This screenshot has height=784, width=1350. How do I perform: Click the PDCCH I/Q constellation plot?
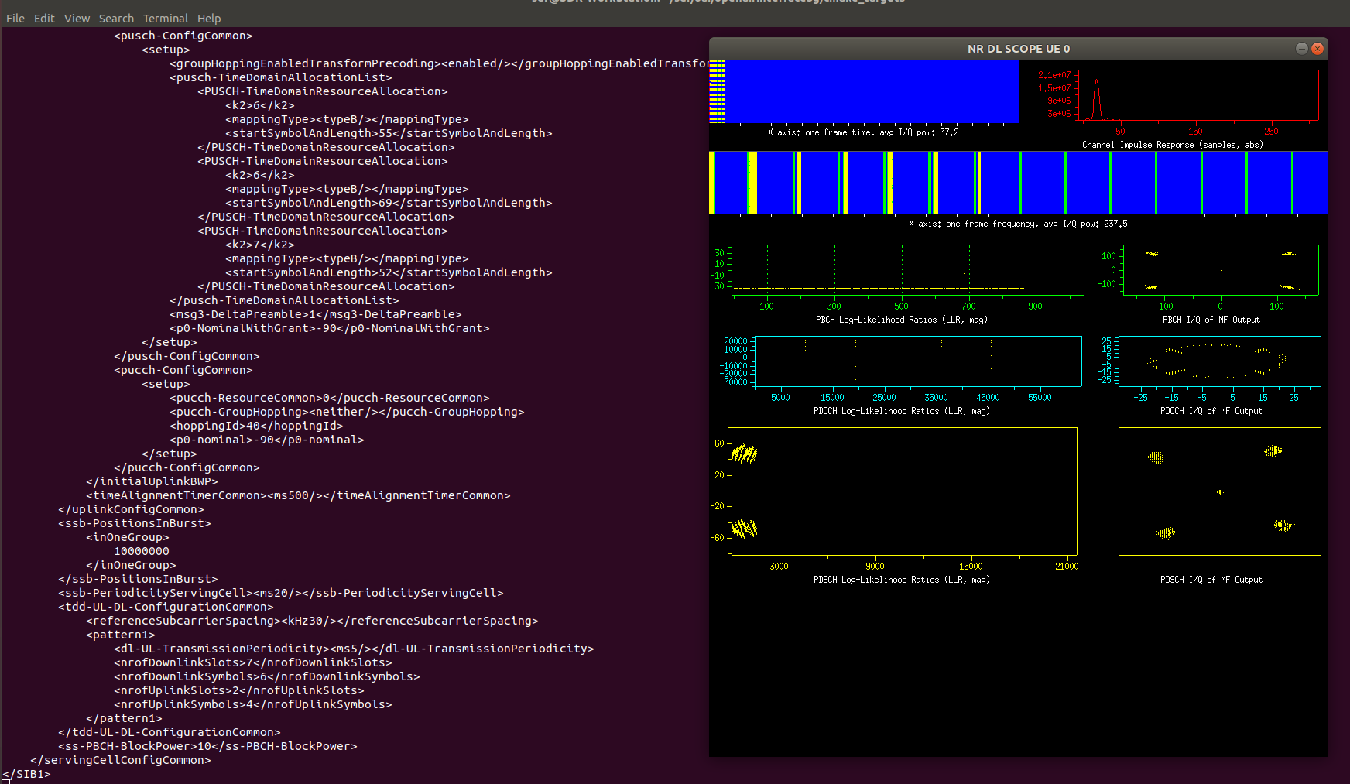click(1219, 361)
